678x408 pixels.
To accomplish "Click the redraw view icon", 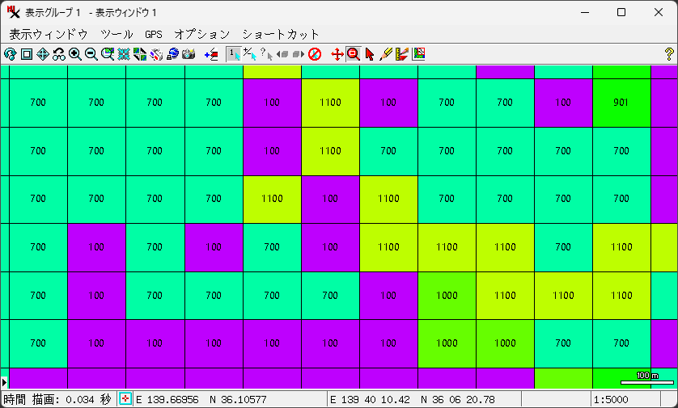I will pyautogui.click(x=10, y=54).
